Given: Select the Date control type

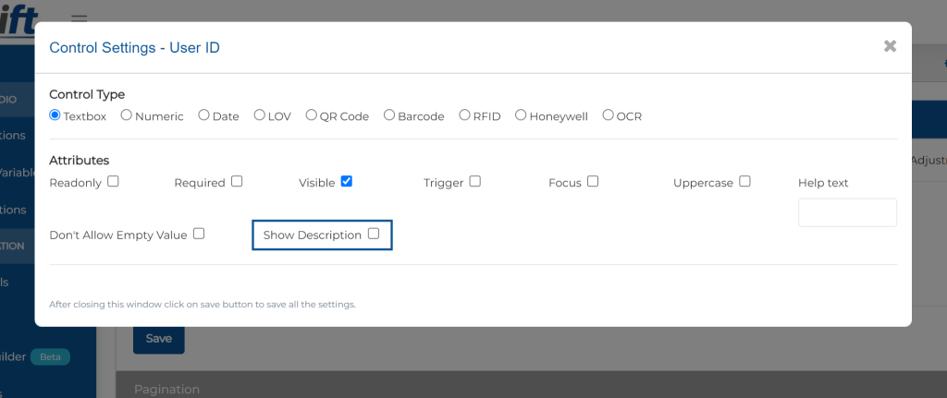Looking at the screenshot, I should (203, 115).
